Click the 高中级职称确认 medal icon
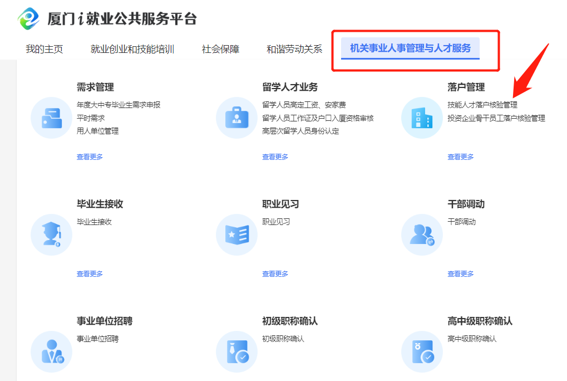This screenshot has width=567, height=381. coord(422,351)
